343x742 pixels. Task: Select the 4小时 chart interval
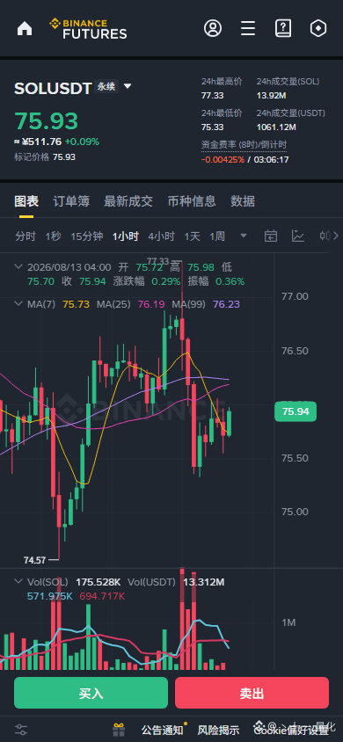click(x=161, y=236)
